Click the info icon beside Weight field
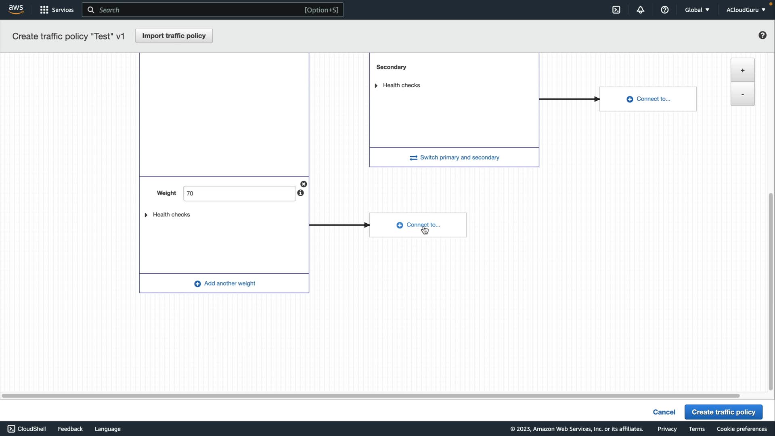775x436 pixels. point(300,193)
